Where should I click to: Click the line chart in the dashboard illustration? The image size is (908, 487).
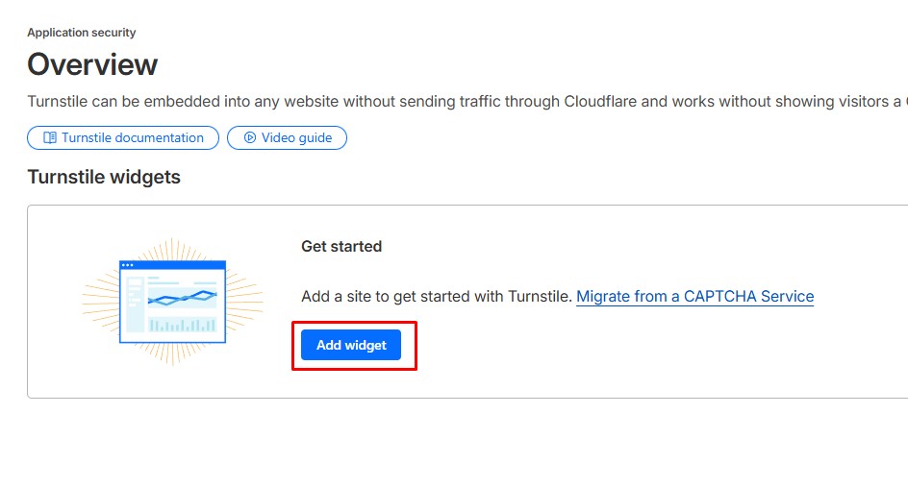pyautogui.click(x=183, y=296)
